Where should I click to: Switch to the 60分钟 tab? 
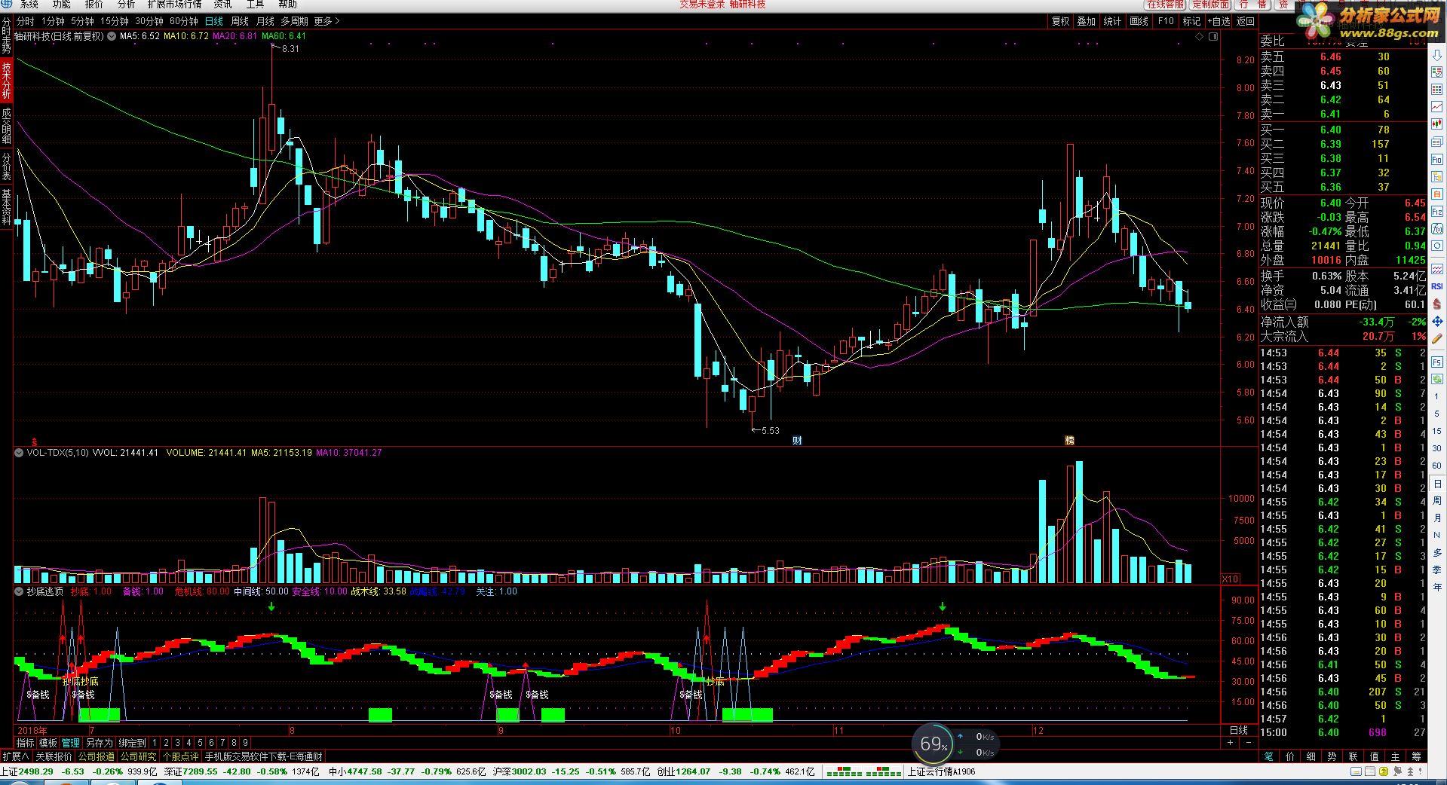click(183, 21)
